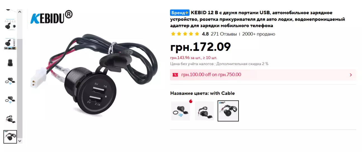362x152 pixels.
Task: Open the грн.100.00 off coupon banner
Action: (263, 75)
